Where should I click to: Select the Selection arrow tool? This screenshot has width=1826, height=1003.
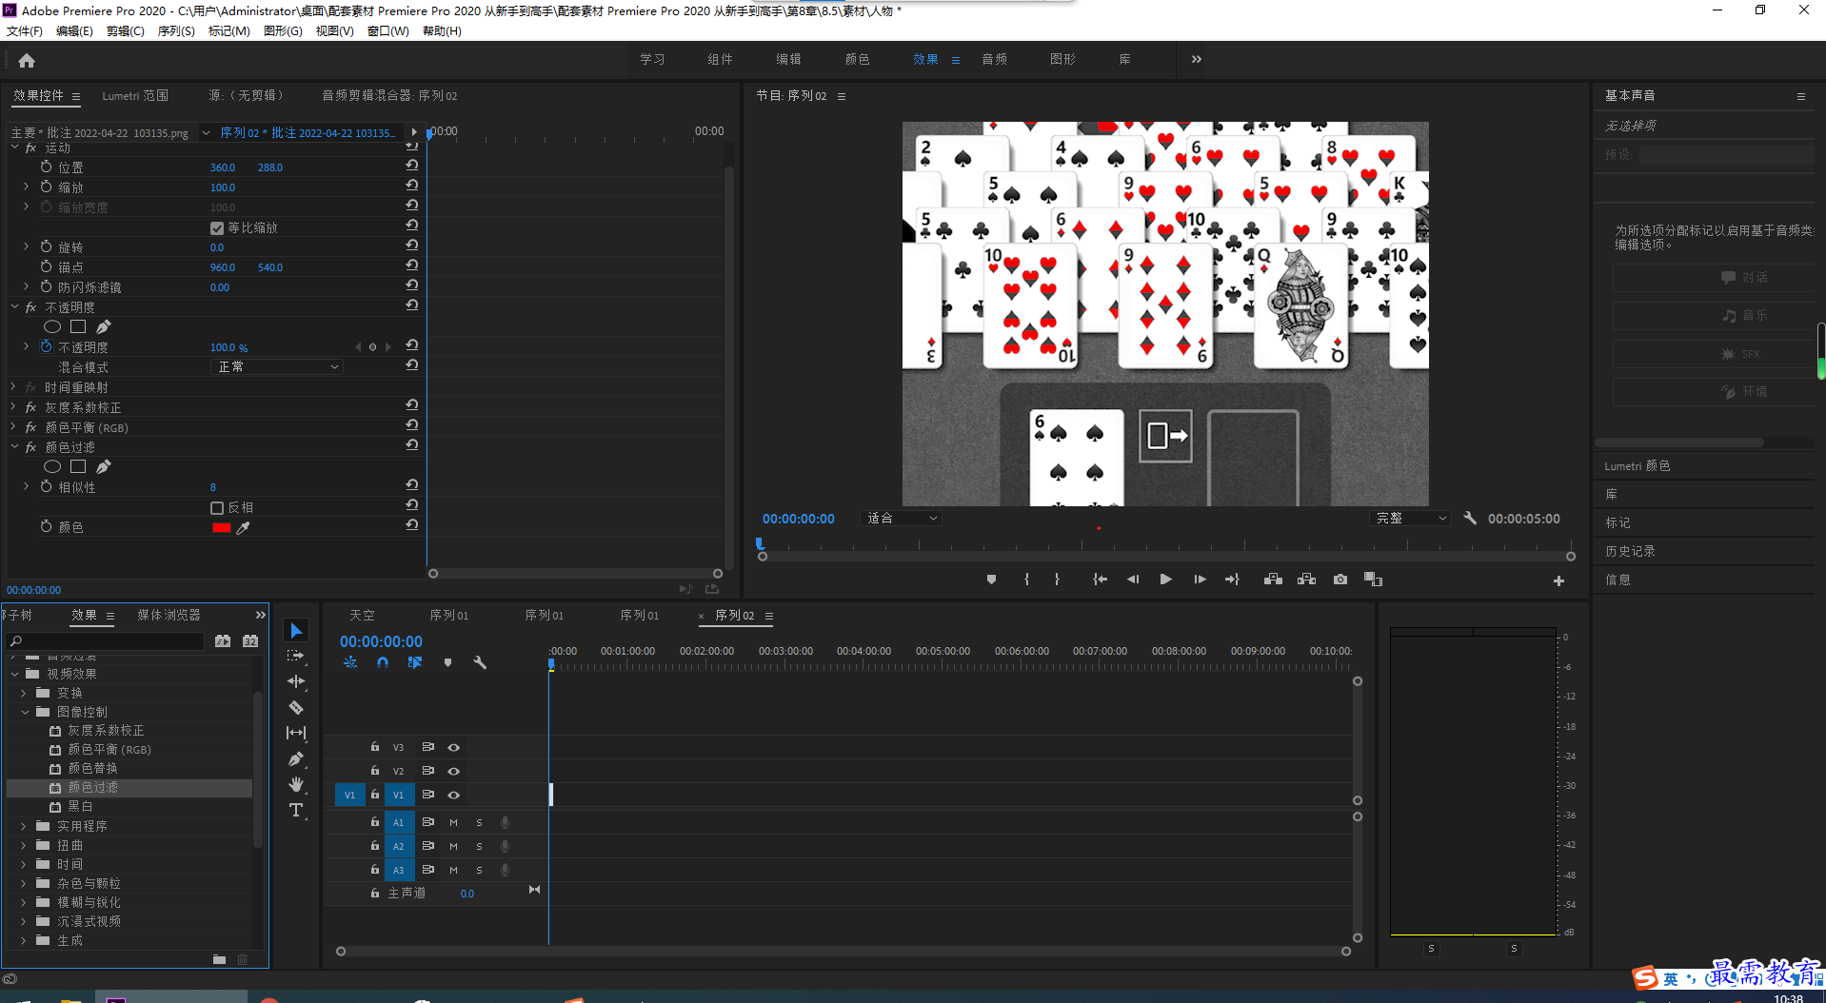coord(296,631)
